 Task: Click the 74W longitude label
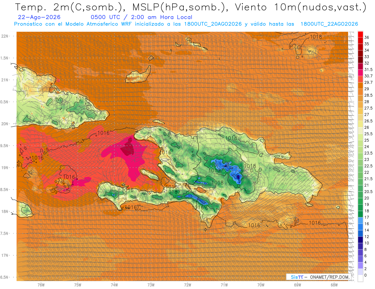114,285
